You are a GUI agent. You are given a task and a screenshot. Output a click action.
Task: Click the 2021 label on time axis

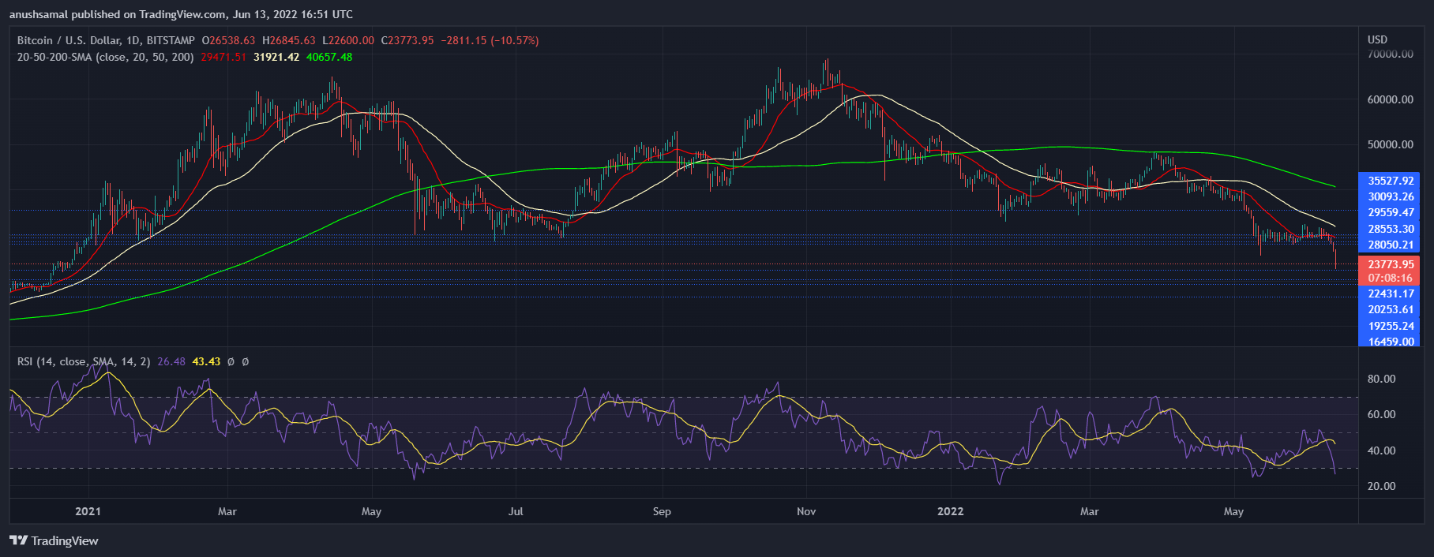pyautogui.click(x=88, y=511)
